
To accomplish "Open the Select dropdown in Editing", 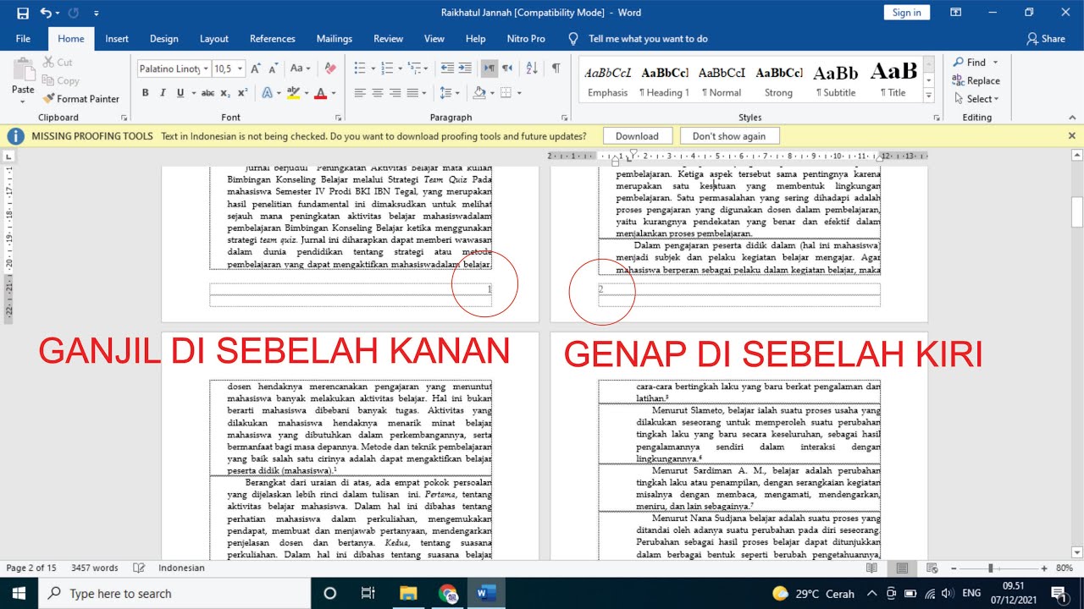I will pyautogui.click(x=976, y=99).
